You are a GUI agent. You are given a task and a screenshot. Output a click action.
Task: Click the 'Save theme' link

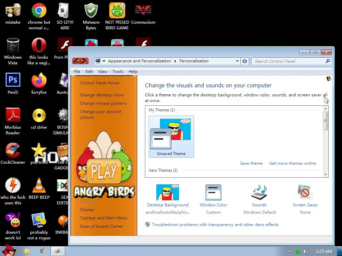click(251, 163)
